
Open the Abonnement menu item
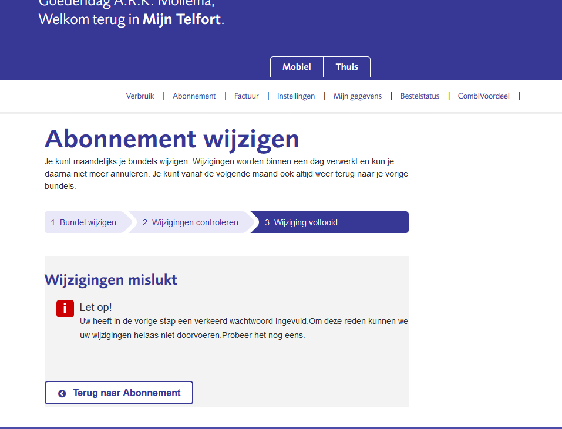click(194, 96)
